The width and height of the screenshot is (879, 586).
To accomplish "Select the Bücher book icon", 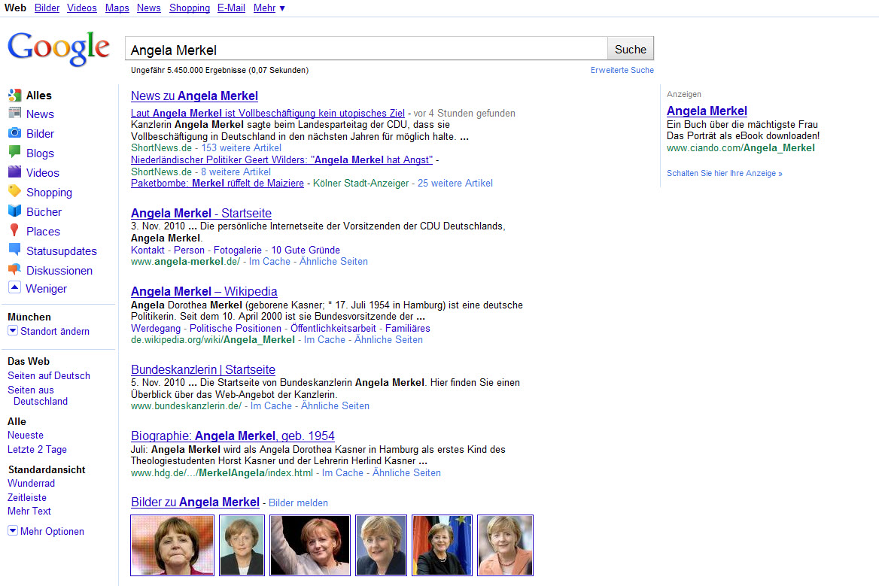I will [14, 211].
